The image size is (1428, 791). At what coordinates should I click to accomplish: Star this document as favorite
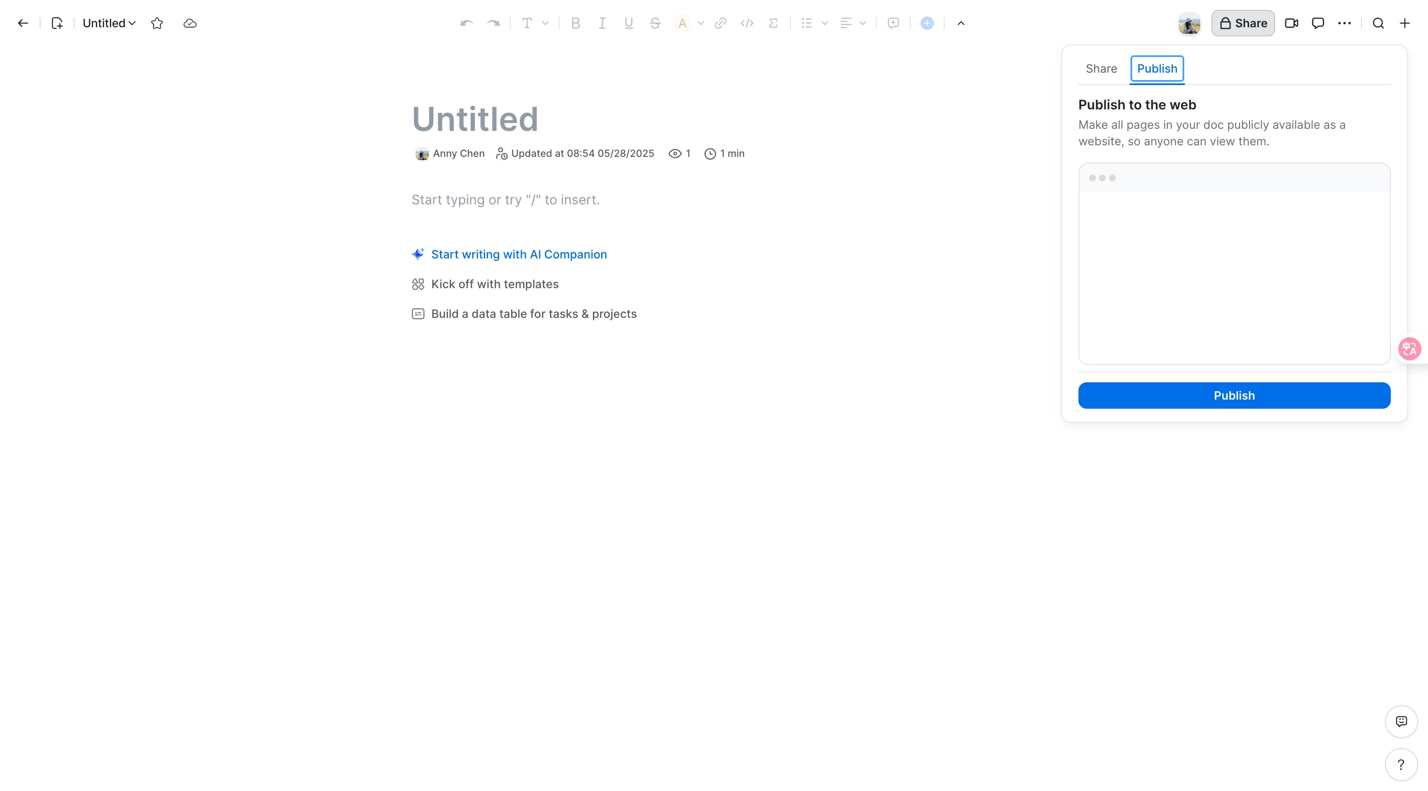tap(157, 23)
